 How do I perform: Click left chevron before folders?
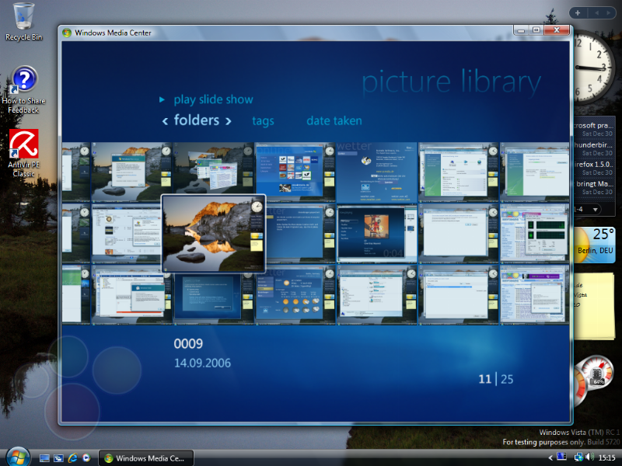click(x=165, y=121)
